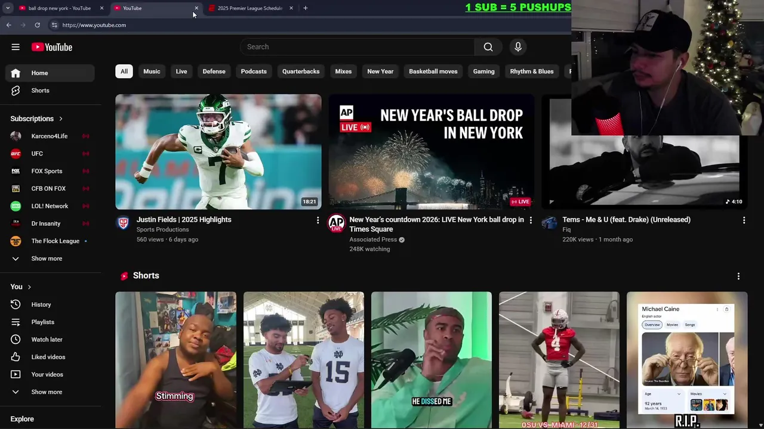Open Playlists from the sidebar
The height and width of the screenshot is (429, 764).
click(50, 322)
